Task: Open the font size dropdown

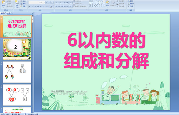Action: click(x=44, y=3)
